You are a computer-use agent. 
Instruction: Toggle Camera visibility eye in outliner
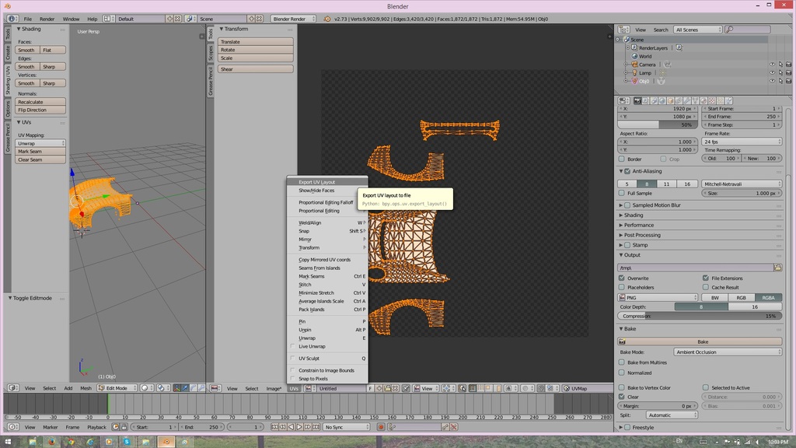pyautogui.click(x=772, y=65)
